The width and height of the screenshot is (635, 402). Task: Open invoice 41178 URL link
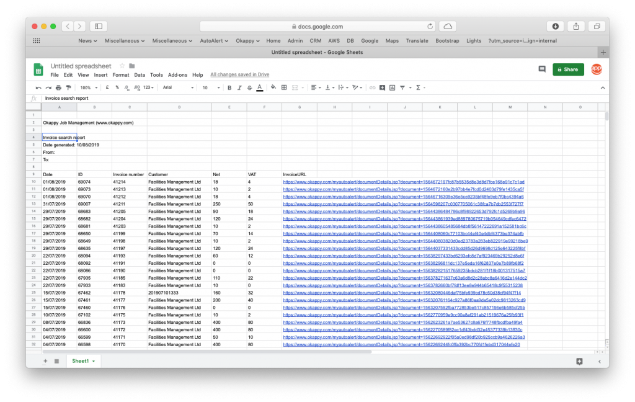402,293
